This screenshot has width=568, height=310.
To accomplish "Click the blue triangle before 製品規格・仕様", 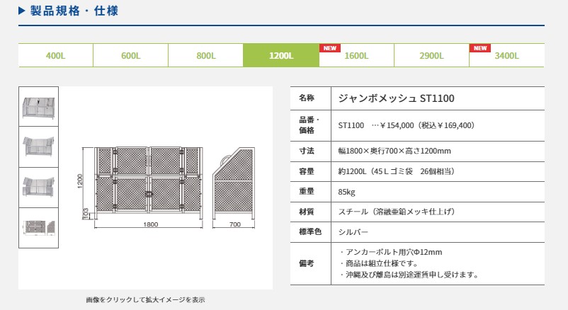I will [22, 11].
